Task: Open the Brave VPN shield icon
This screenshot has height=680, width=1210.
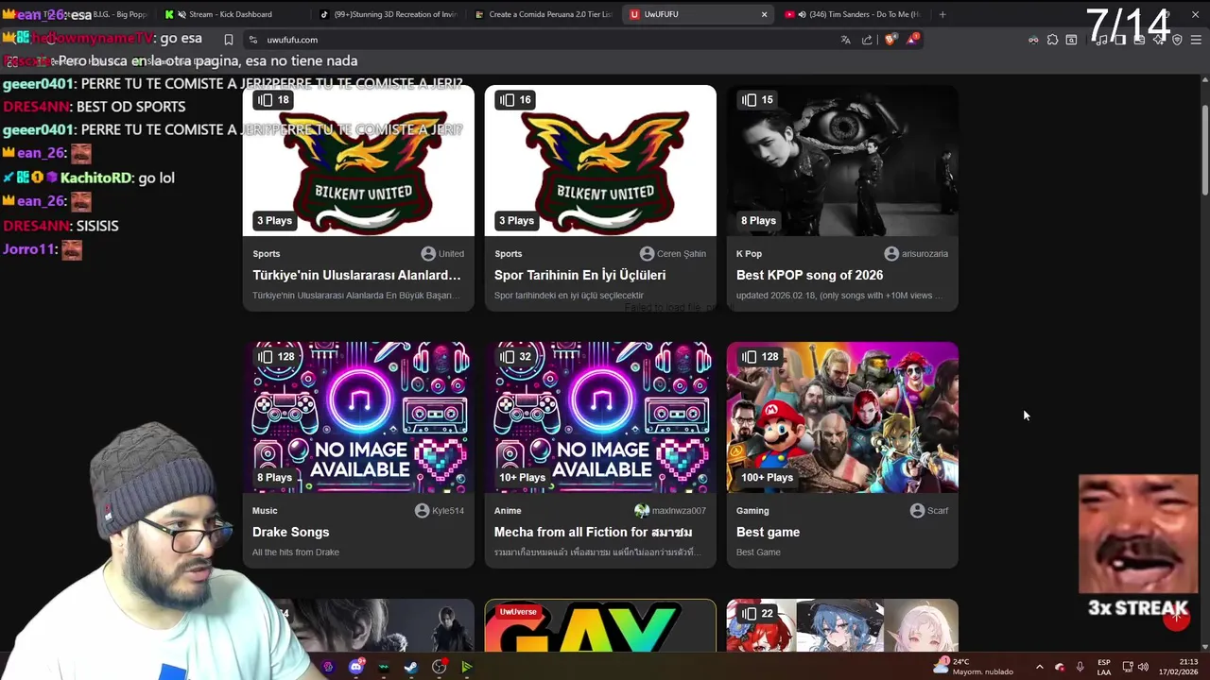Action: coord(1177,40)
